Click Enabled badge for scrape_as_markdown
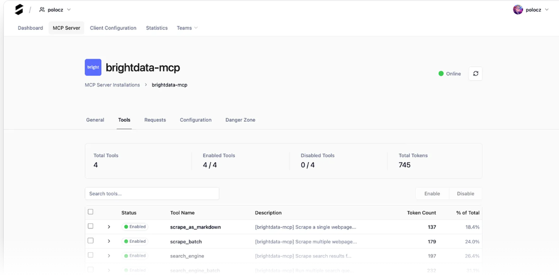The image size is (559, 278). 135,227
